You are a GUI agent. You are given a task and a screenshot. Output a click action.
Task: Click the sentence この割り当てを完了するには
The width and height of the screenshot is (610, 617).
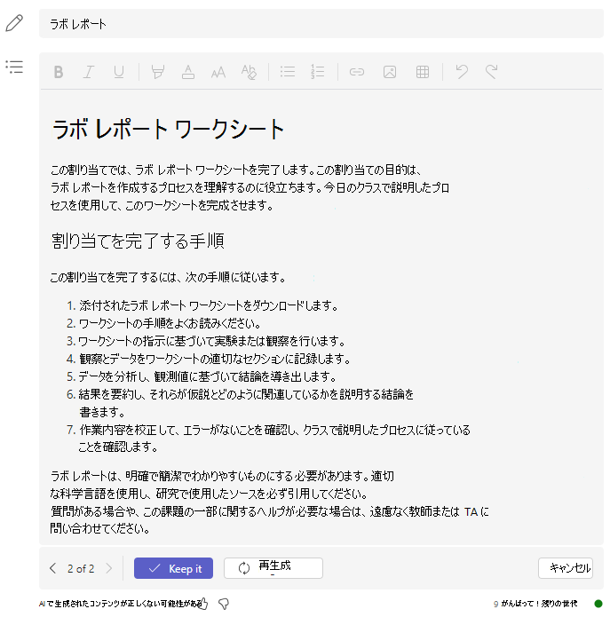(169, 277)
